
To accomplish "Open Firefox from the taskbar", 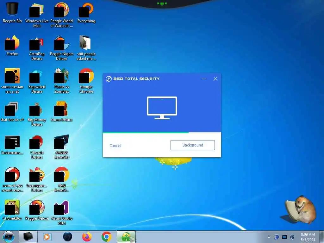I will coord(87,237).
